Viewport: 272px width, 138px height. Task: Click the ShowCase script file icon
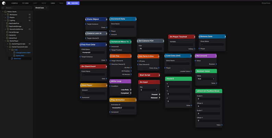point(12,59)
